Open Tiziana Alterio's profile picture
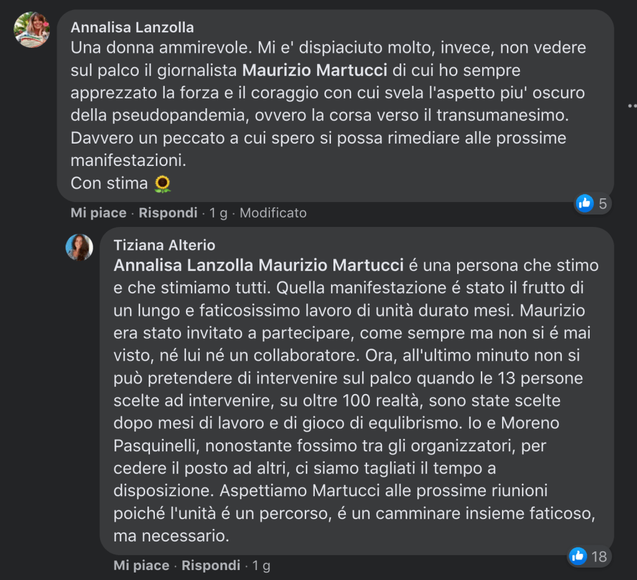This screenshot has width=637, height=580. point(80,247)
